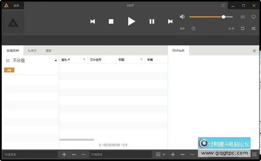Sort by the fourth column header

pos(150,60)
